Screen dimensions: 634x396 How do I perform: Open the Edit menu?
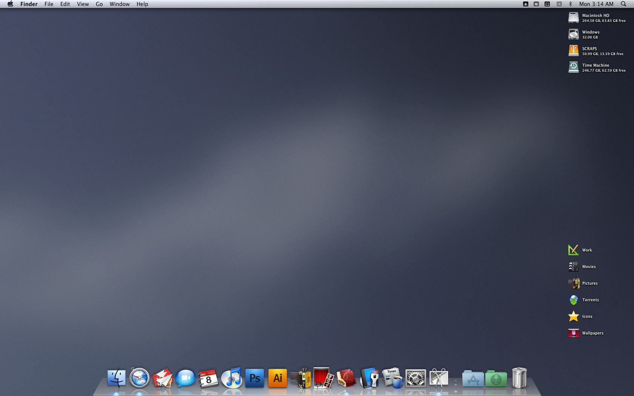coord(65,4)
